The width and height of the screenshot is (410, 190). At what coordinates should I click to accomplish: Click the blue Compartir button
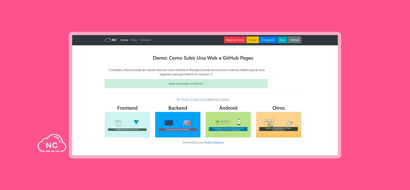click(268, 40)
